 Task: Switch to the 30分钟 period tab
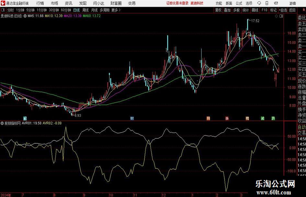point(54,10)
